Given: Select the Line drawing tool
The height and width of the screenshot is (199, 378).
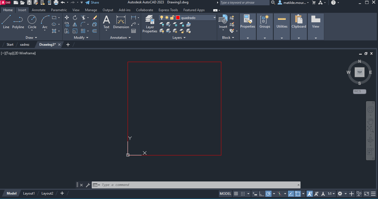Looking at the screenshot, I should click(6, 22).
